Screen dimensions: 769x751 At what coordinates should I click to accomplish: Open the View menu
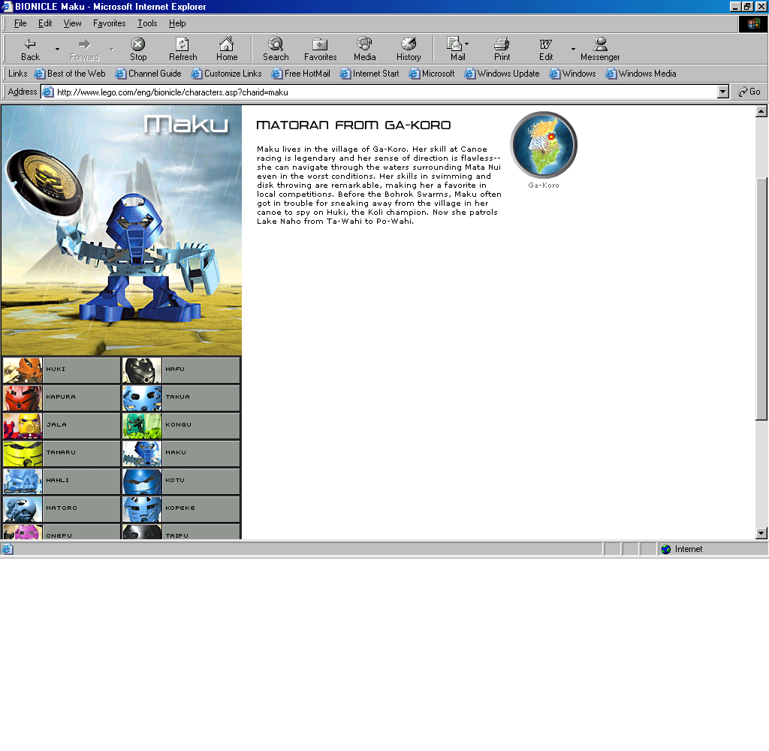point(72,23)
